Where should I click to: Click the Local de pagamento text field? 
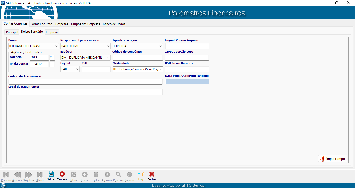[85, 92]
